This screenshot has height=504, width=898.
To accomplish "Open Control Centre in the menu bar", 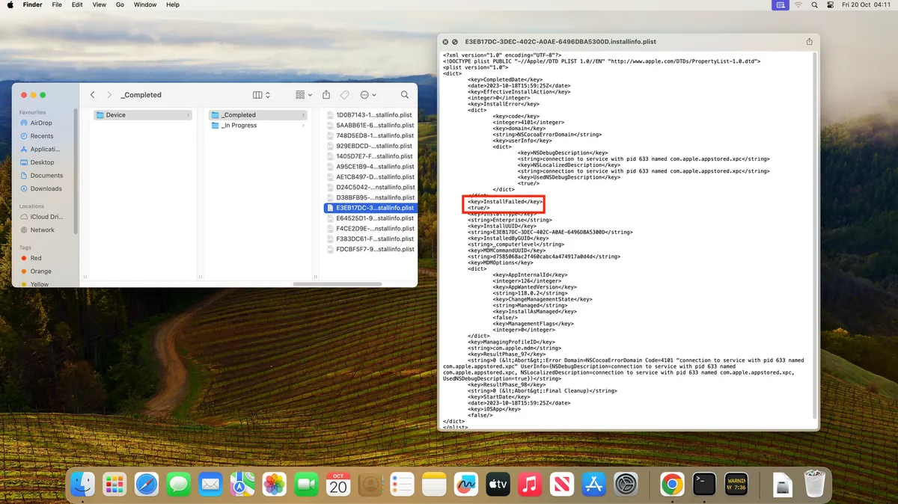I will click(831, 5).
